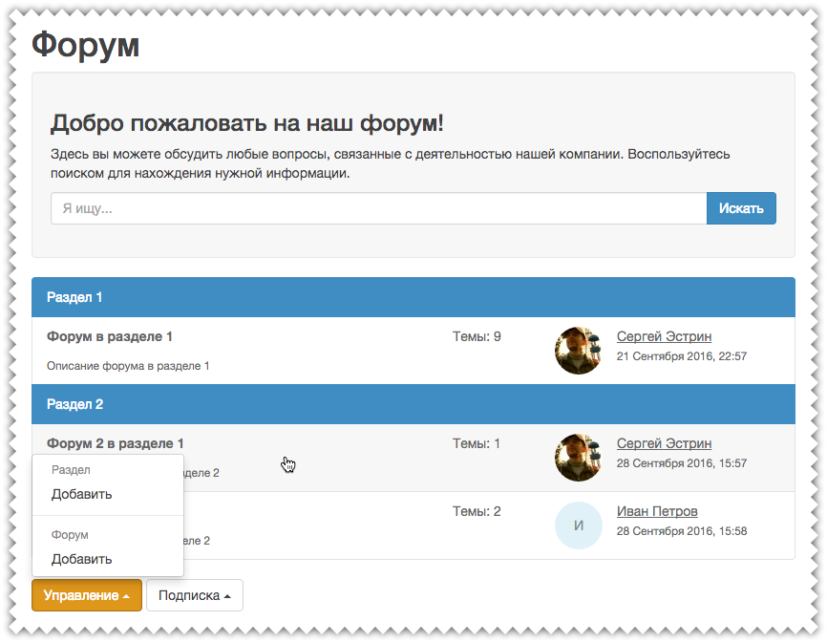Viewport: 827px width, 643px height.
Task: Expand the "Подписка" dropdown button
Action: (195, 595)
